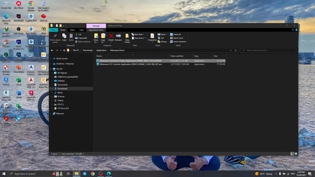Viewport: 315px width, 177px height.
Task: Go back with Back arrow
Action: (x=52, y=50)
